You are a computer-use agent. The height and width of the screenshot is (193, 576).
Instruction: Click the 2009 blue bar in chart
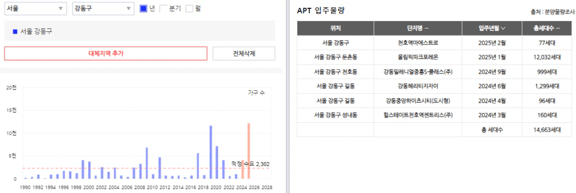[x=147, y=164]
